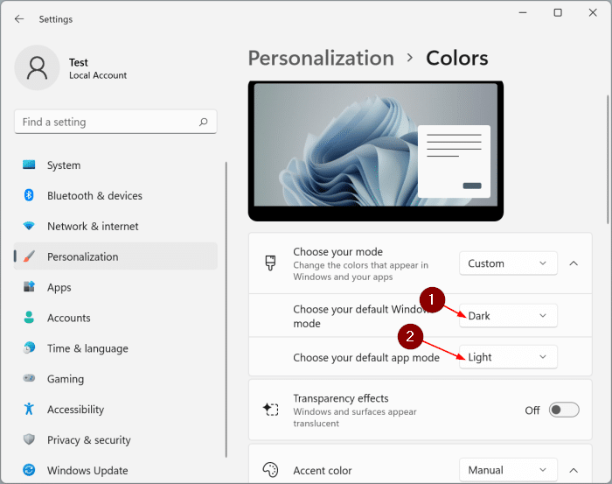Click the Accessibility figure icon

(29, 409)
